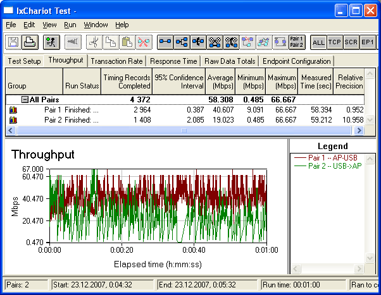Select the Pair 2 row label
The height and width of the screenshot is (295, 381).
tap(53, 120)
